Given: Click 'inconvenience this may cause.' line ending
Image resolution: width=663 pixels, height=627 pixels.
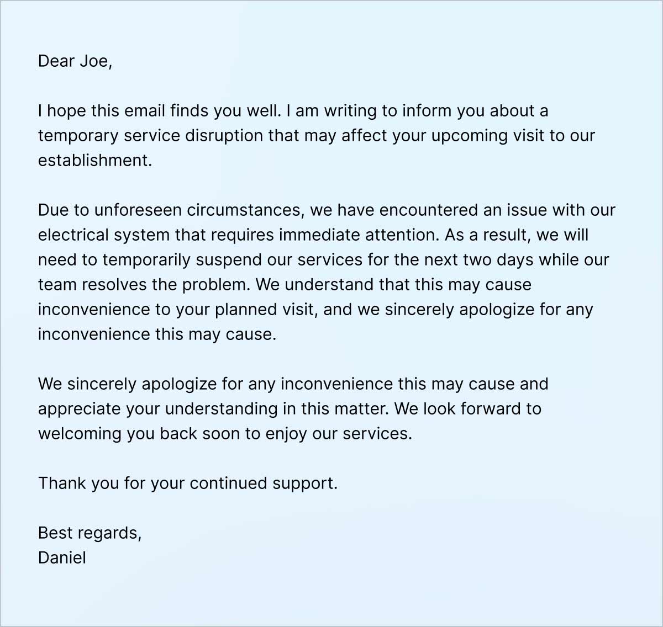Looking at the screenshot, I should (x=157, y=334).
